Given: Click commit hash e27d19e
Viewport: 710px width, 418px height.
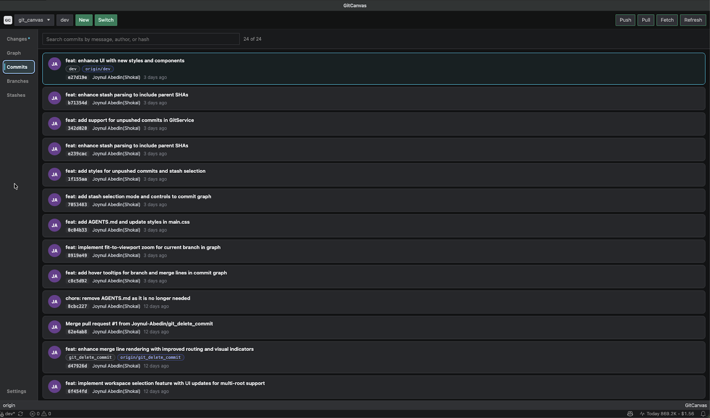Looking at the screenshot, I should (77, 77).
